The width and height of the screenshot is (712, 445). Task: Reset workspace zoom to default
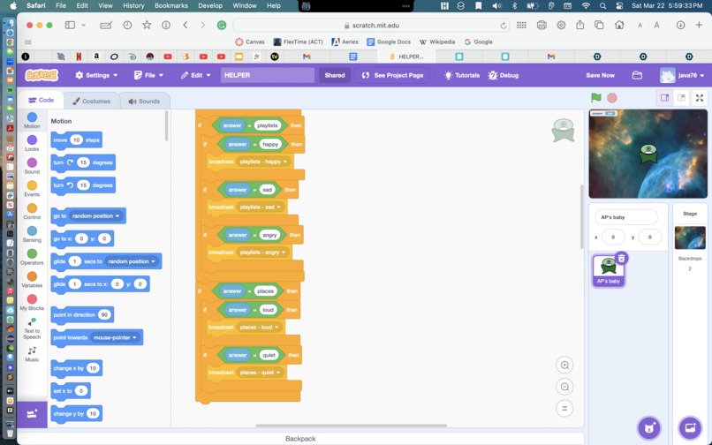click(x=564, y=408)
